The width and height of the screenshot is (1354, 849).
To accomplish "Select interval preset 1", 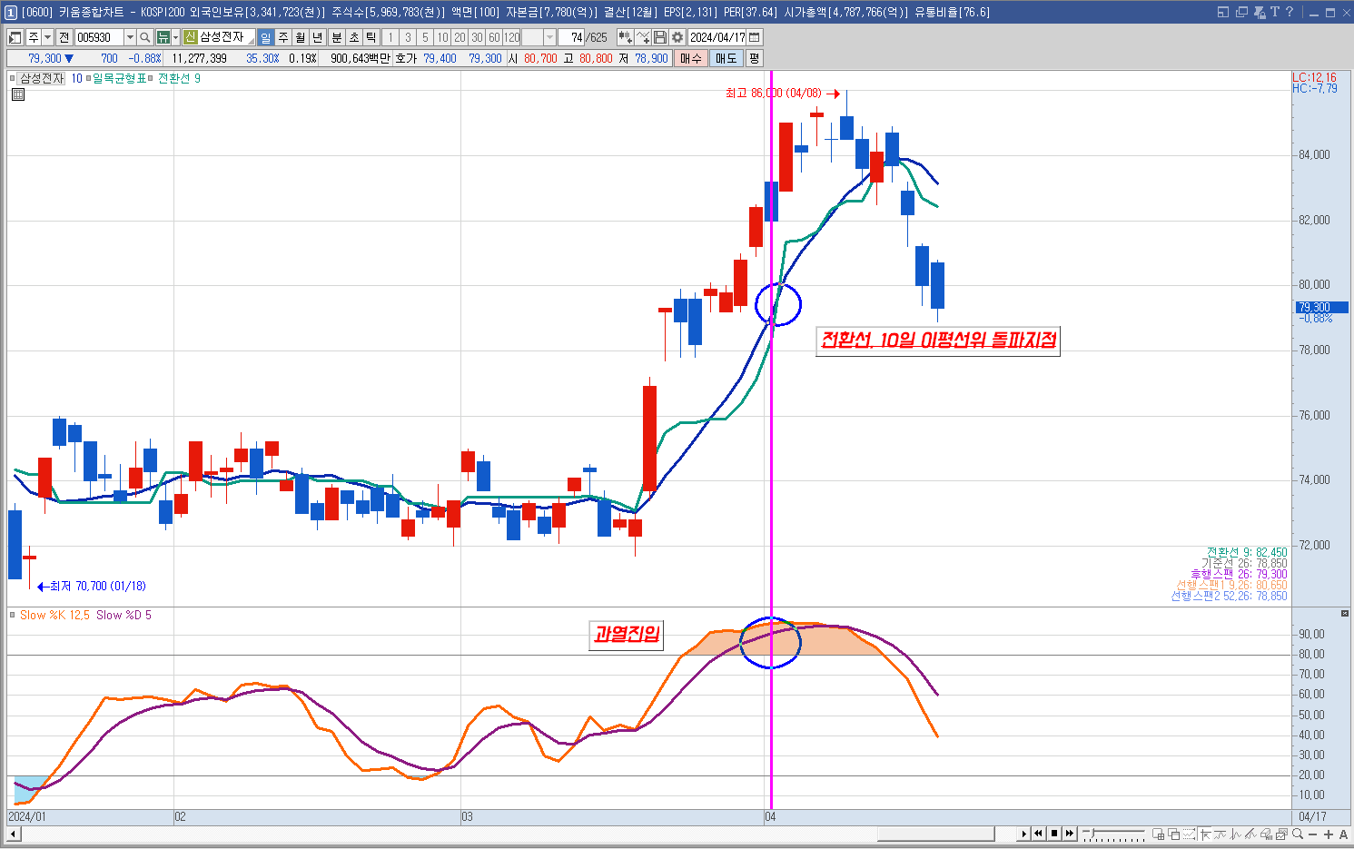I will [390, 37].
